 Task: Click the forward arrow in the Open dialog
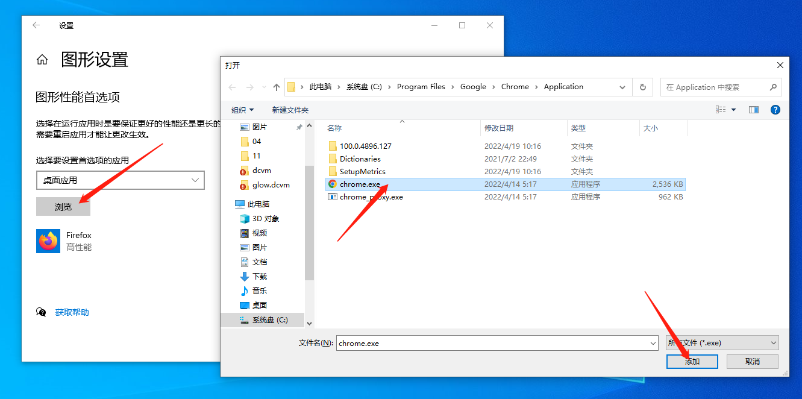250,87
